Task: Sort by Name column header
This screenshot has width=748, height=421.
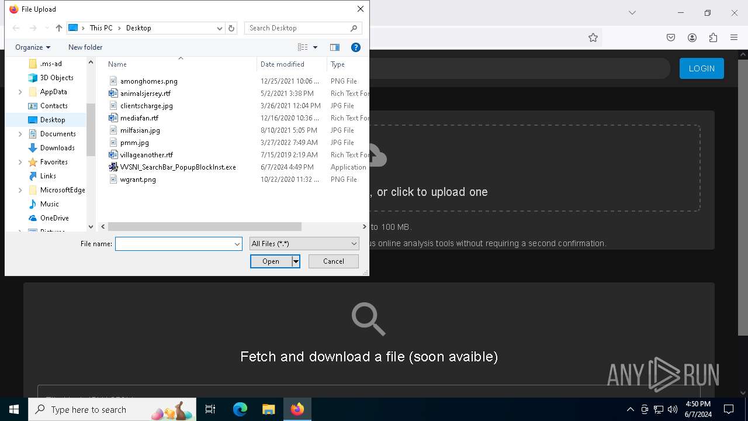Action: point(117,64)
